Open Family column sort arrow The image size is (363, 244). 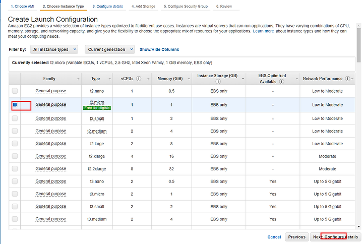tap(78, 79)
